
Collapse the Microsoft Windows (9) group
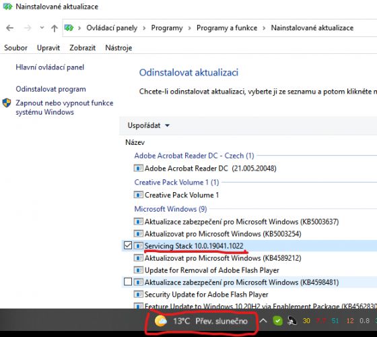[x=170, y=209]
